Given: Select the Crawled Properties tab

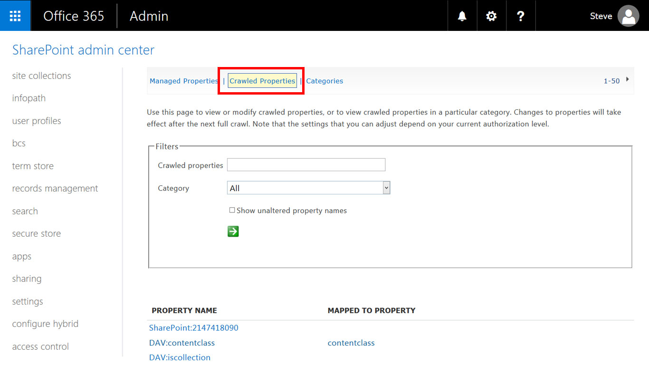Looking at the screenshot, I should tap(262, 81).
